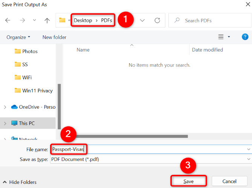Close the Save Print Output As dialog
Image resolution: width=252 pixels, height=188 pixels.
[248, 5]
